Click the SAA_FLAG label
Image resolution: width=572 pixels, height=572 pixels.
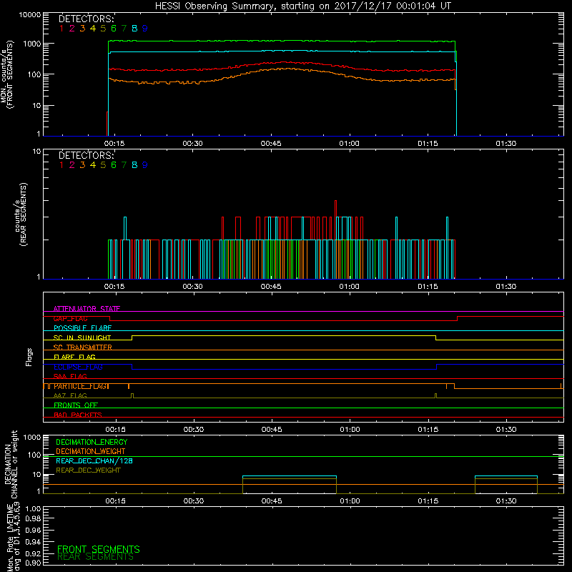point(70,376)
